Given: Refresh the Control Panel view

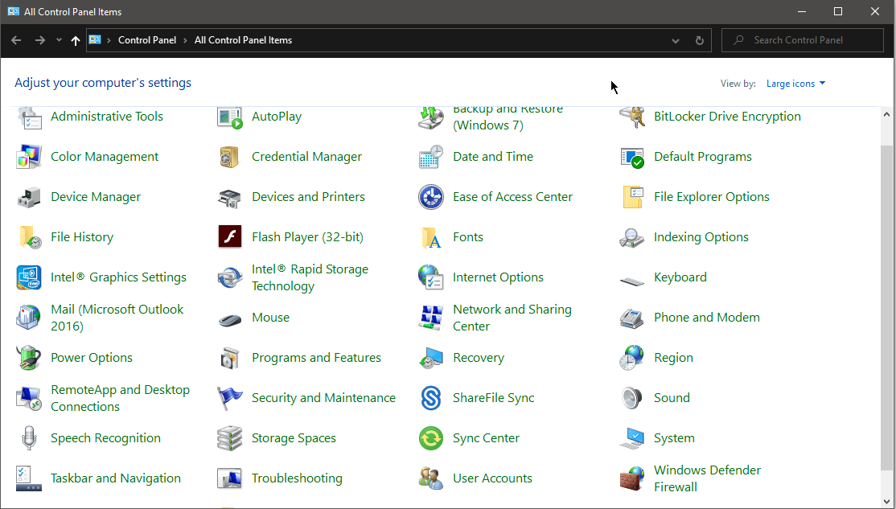Looking at the screenshot, I should point(700,40).
